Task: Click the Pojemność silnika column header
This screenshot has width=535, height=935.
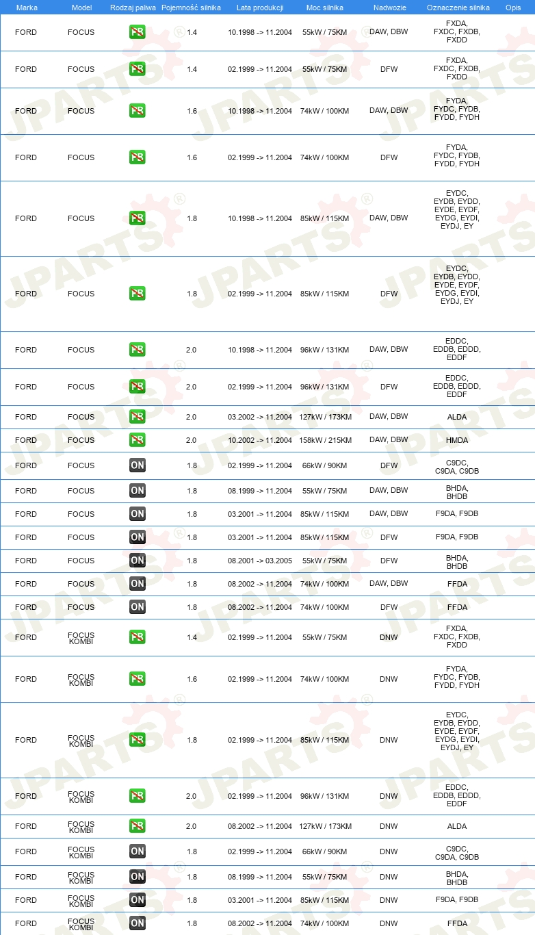Action: (x=191, y=8)
